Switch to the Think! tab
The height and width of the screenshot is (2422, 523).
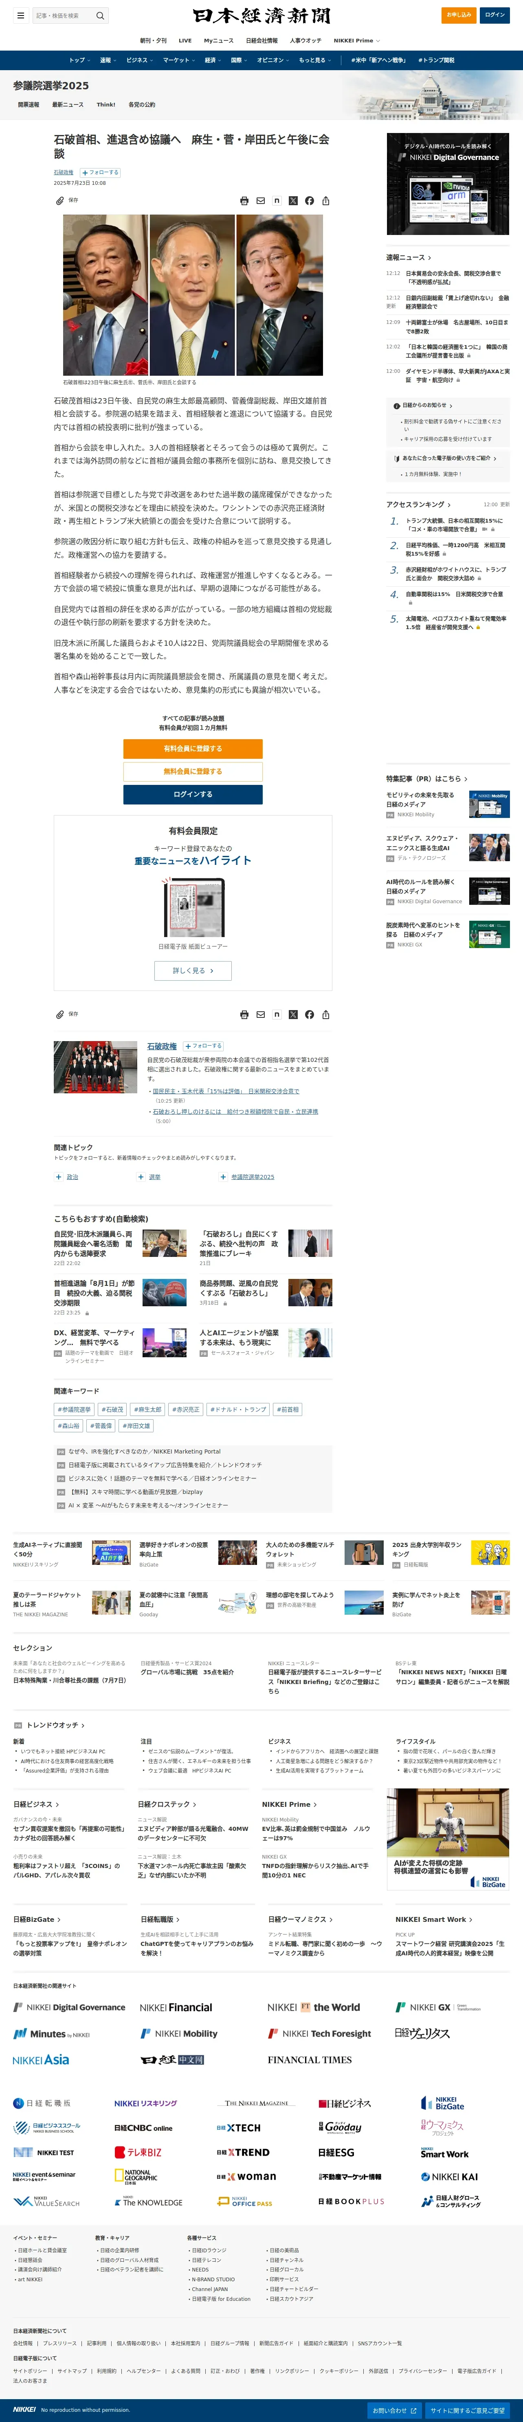(106, 104)
